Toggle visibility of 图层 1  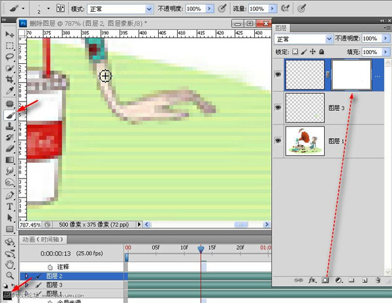pyautogui.click(x=279, y=141)
